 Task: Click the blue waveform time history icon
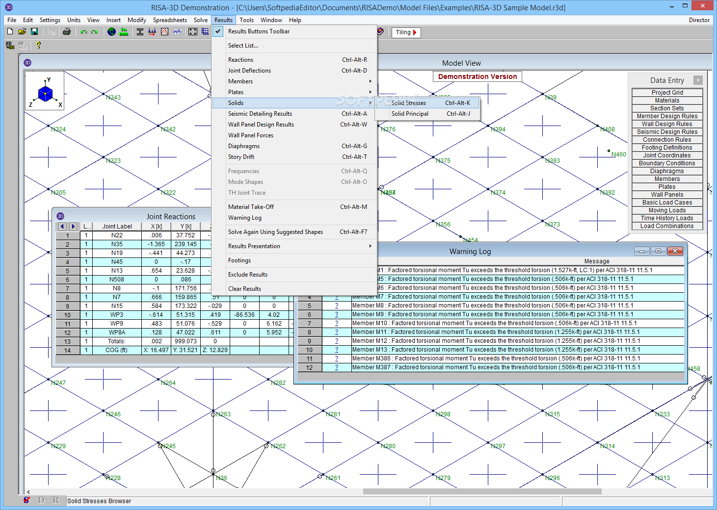(177, 31)
